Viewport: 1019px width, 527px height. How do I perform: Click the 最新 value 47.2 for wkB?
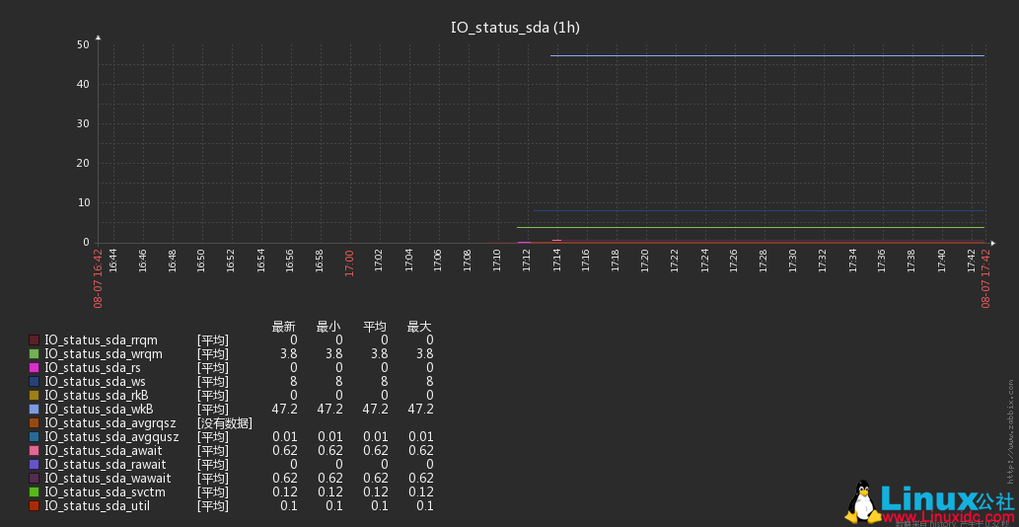[x=285, y=410]
